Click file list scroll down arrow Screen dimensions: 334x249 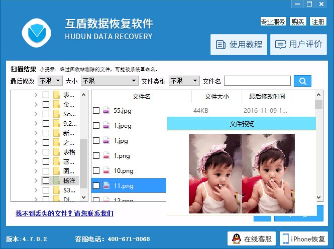click(318, 197)
